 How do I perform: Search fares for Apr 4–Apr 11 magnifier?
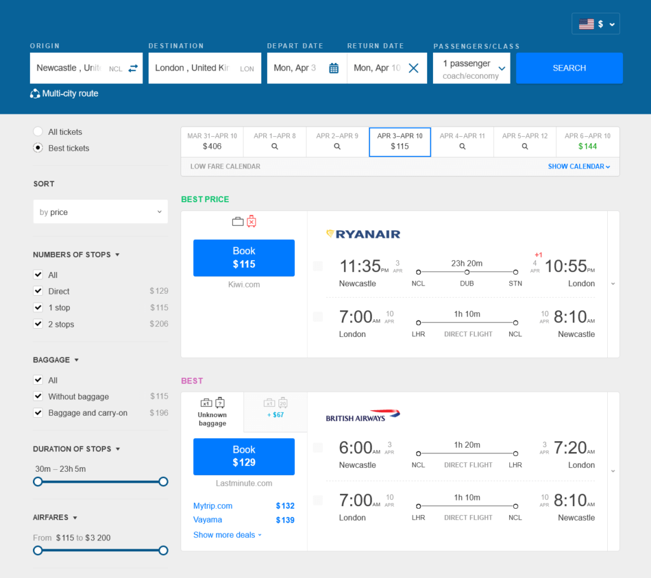(x=463, y=146)
